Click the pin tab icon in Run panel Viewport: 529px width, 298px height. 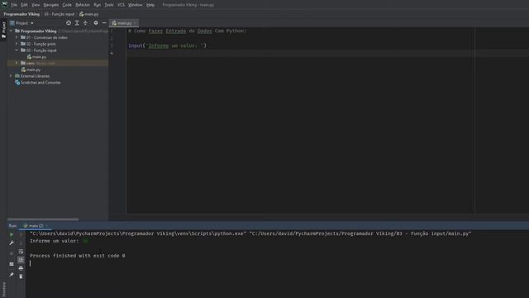[x=12, y=275]
